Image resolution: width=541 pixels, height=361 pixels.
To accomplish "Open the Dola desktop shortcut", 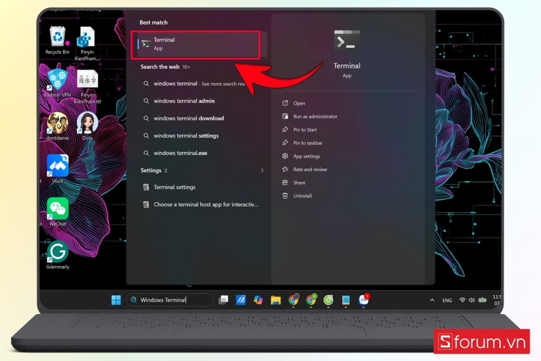I will tap(87, 126).
